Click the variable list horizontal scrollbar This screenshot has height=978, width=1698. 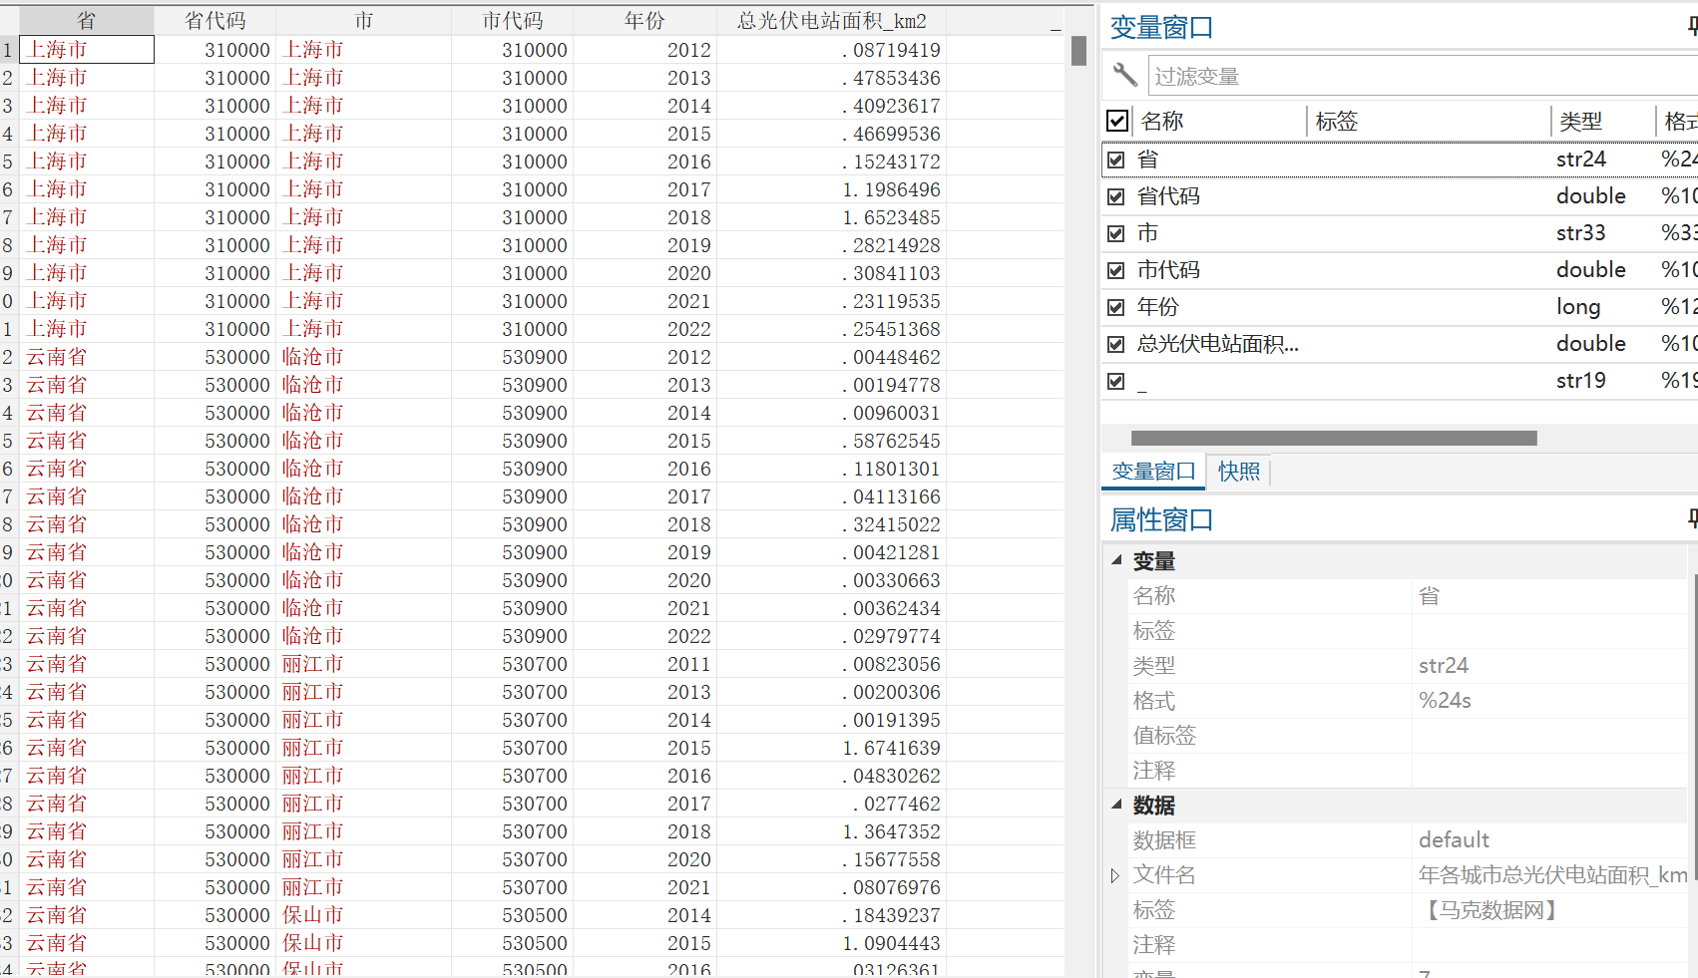coord(1334,438)
